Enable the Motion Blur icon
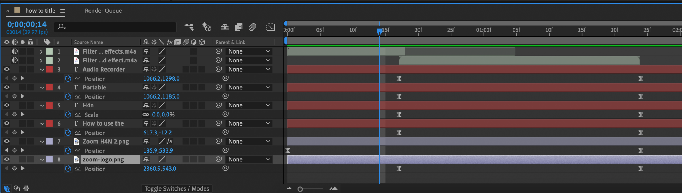Screen dimensions: 682x193 pyautogui.click(x=253, y=27)
